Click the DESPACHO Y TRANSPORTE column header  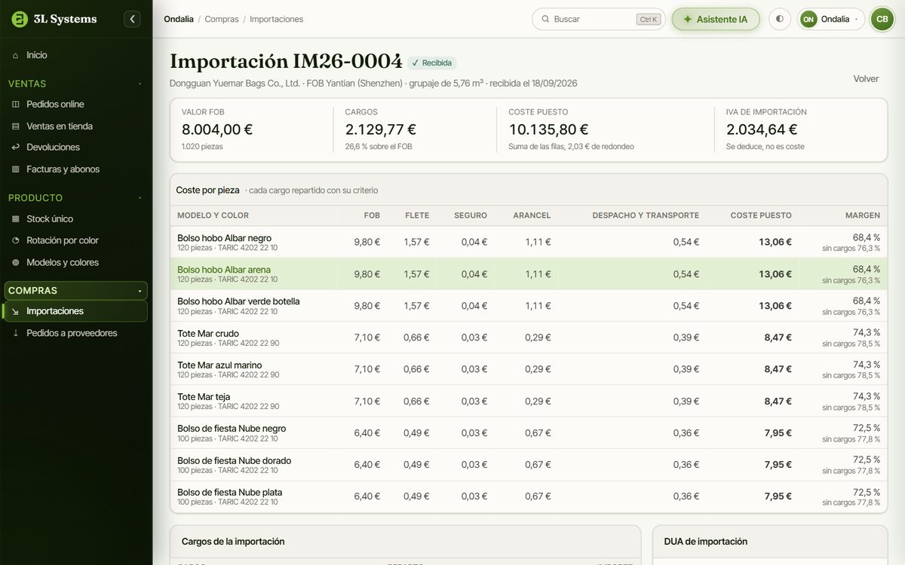(646, 215)
